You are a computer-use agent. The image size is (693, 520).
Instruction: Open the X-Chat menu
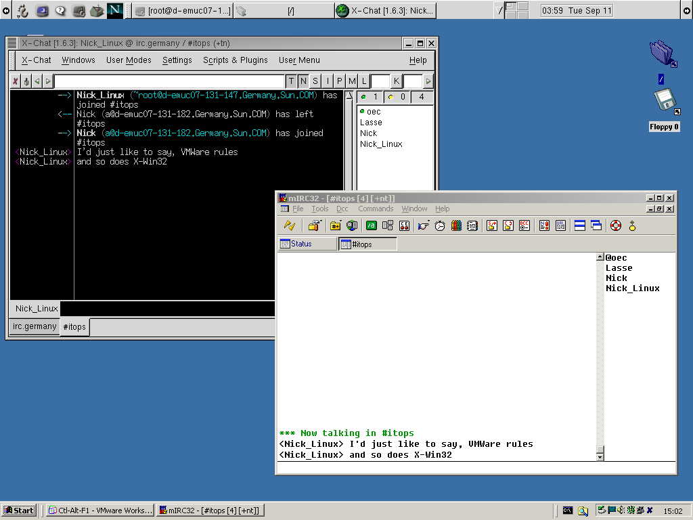click(x=37, y=60)
